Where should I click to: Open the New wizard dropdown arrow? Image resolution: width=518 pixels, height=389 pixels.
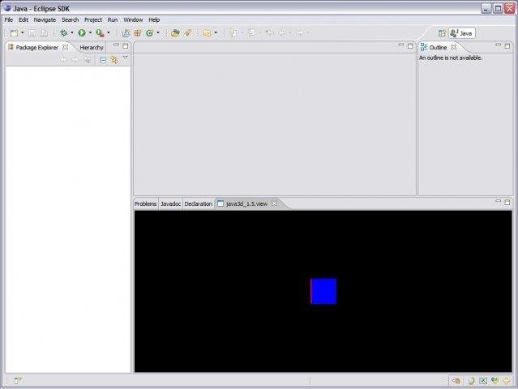23,32
